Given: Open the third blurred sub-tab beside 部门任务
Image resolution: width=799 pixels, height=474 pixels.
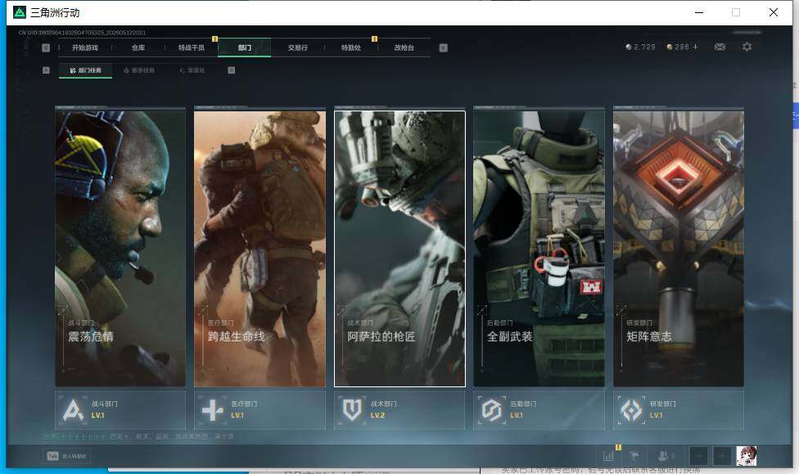Looking at the screenshot, I should pyautogui.click(x=192, y=70).
